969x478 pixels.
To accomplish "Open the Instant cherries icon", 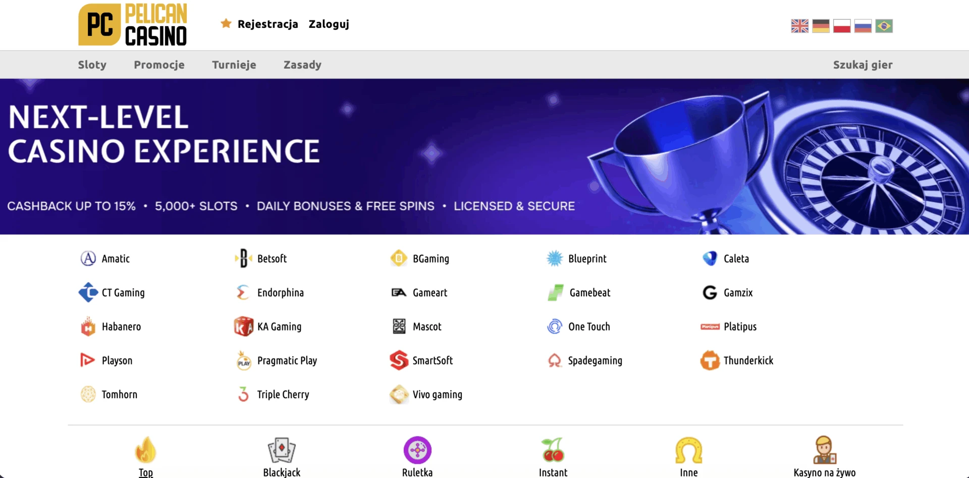I will [x=553, y=450].
